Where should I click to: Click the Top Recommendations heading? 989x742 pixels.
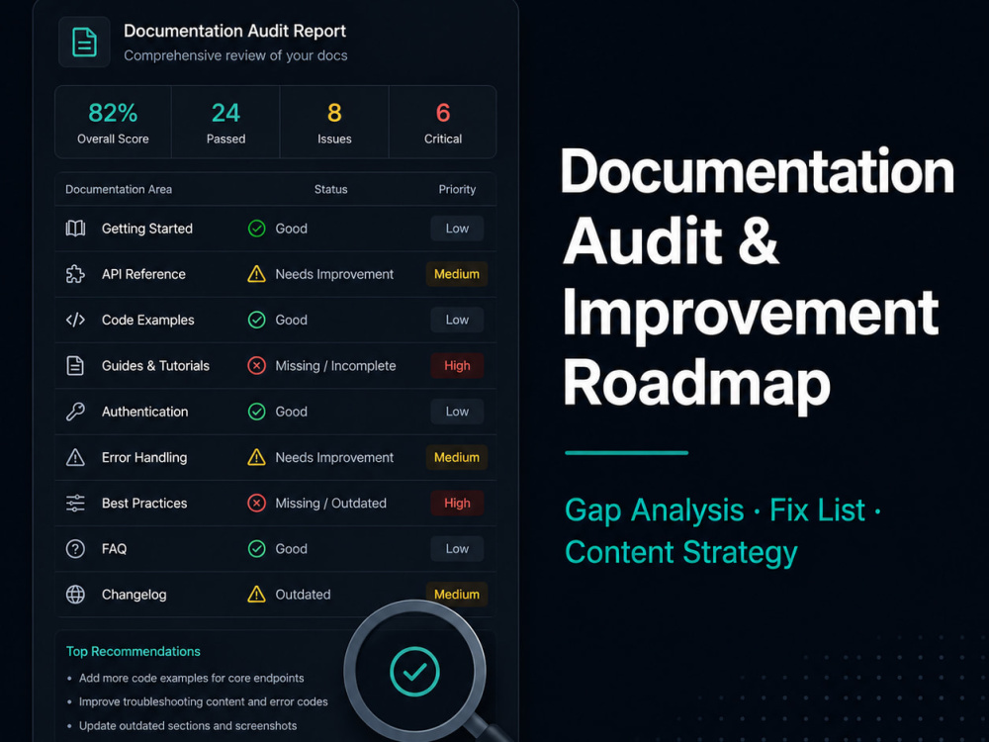[x=134, y=651]
